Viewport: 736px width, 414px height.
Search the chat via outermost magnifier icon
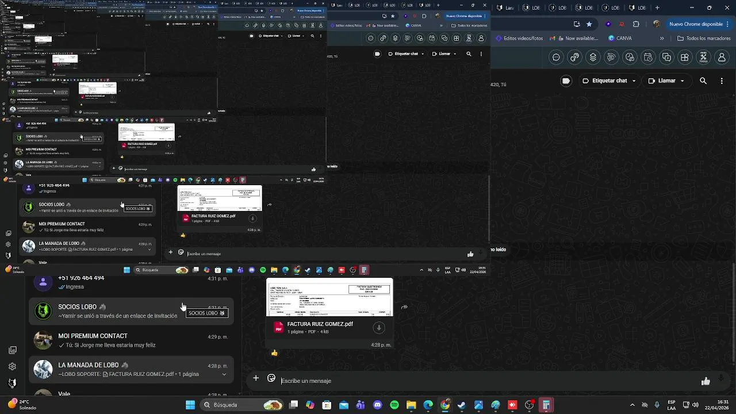click(x=703, y=81)
